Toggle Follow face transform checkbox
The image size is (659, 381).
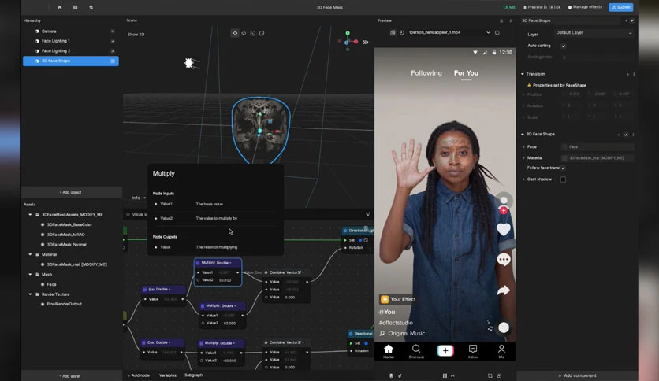(x=563, y=168)
